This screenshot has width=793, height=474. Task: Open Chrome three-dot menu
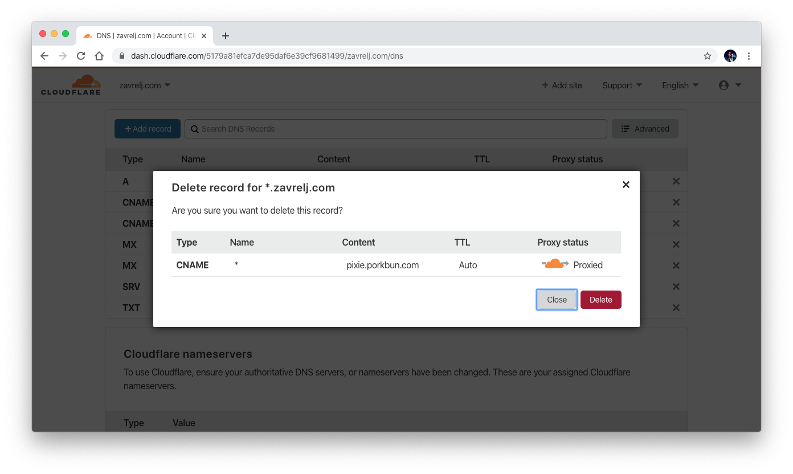(x=749, y=56)
